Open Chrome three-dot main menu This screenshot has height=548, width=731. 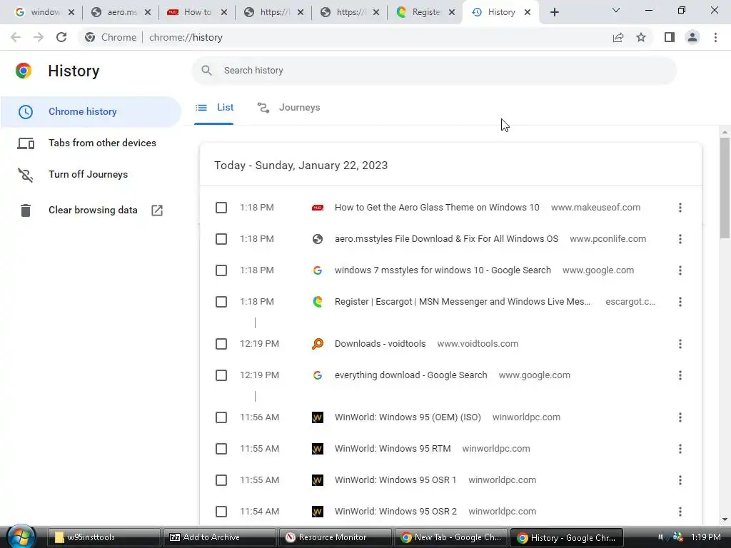click(715, 37)
